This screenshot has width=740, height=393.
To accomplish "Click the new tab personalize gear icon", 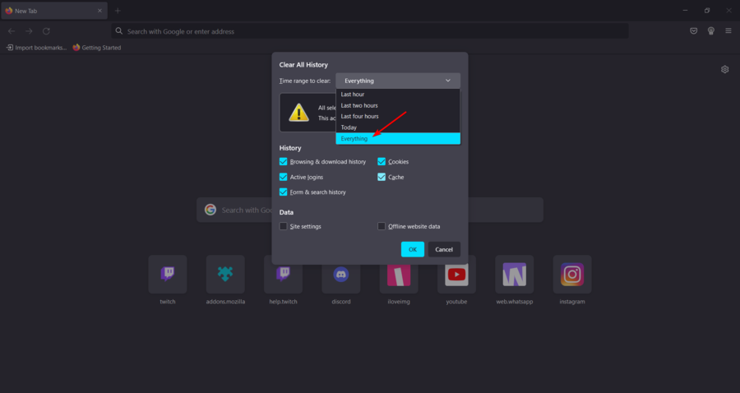I will (x=724, y=70).
